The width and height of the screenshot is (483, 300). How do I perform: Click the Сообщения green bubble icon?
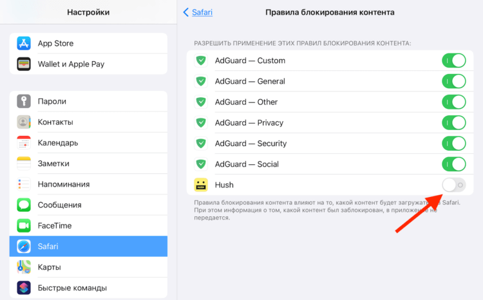click(x=24, y=205)
